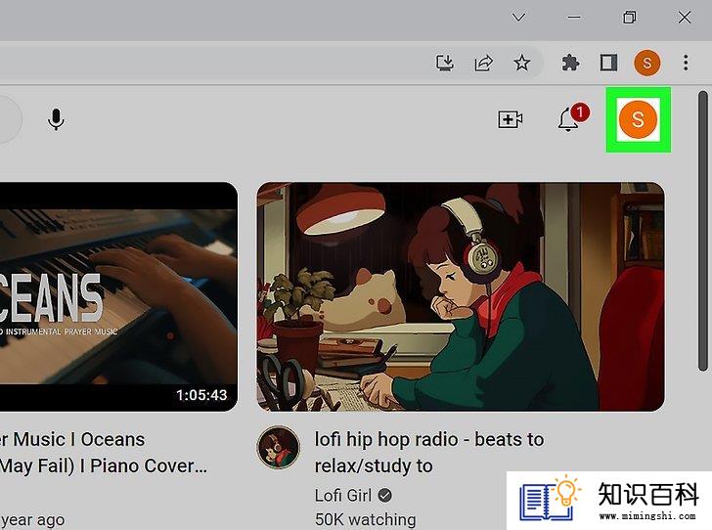Image resolution: width=712 pixels, height=530 pixels.
Task: Click the page vertical scrollbar
Action: click(x=703, y=231)
